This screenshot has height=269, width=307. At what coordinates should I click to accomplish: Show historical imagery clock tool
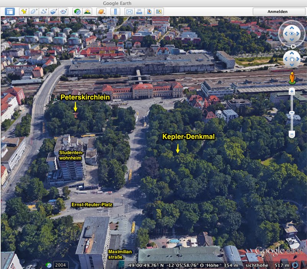click(77, 11)
